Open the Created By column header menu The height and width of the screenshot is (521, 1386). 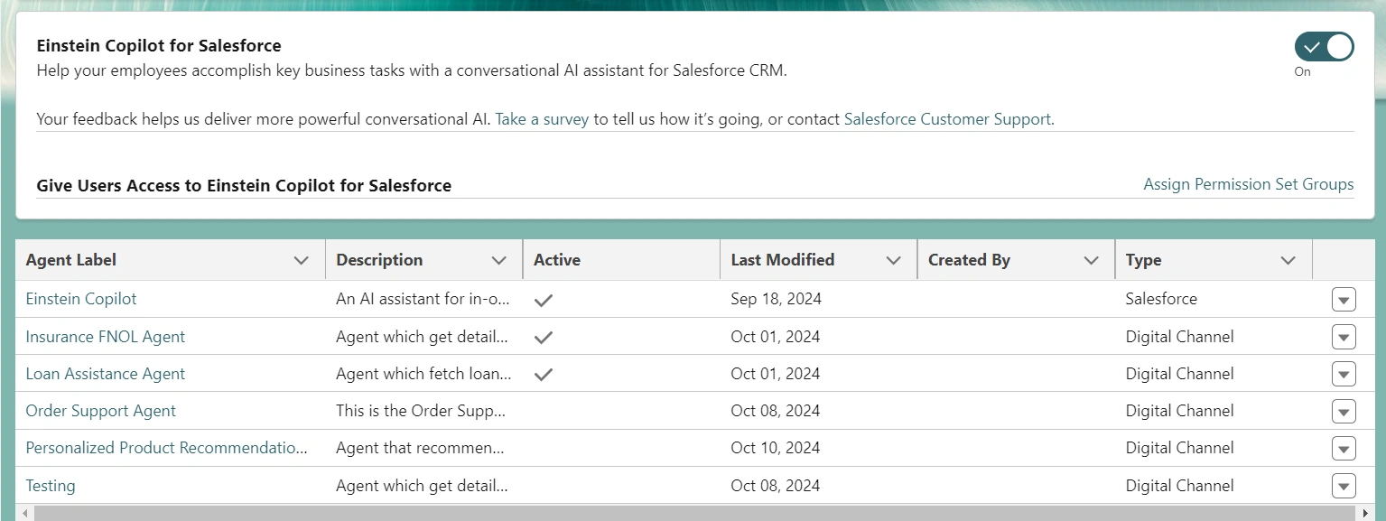click(1092, 260)
